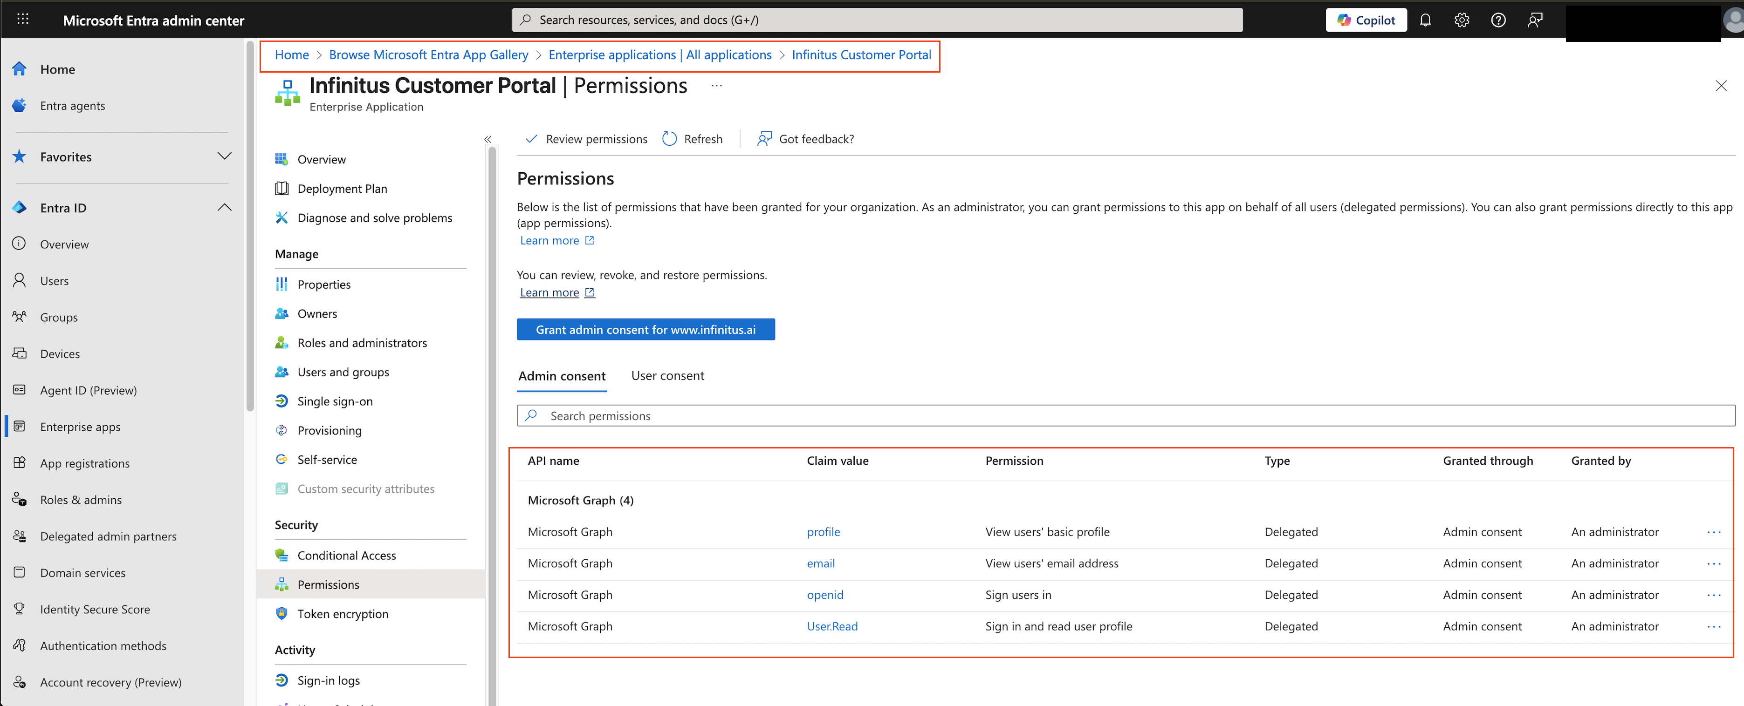Click the App registrations icon

[x=20, y=463]
